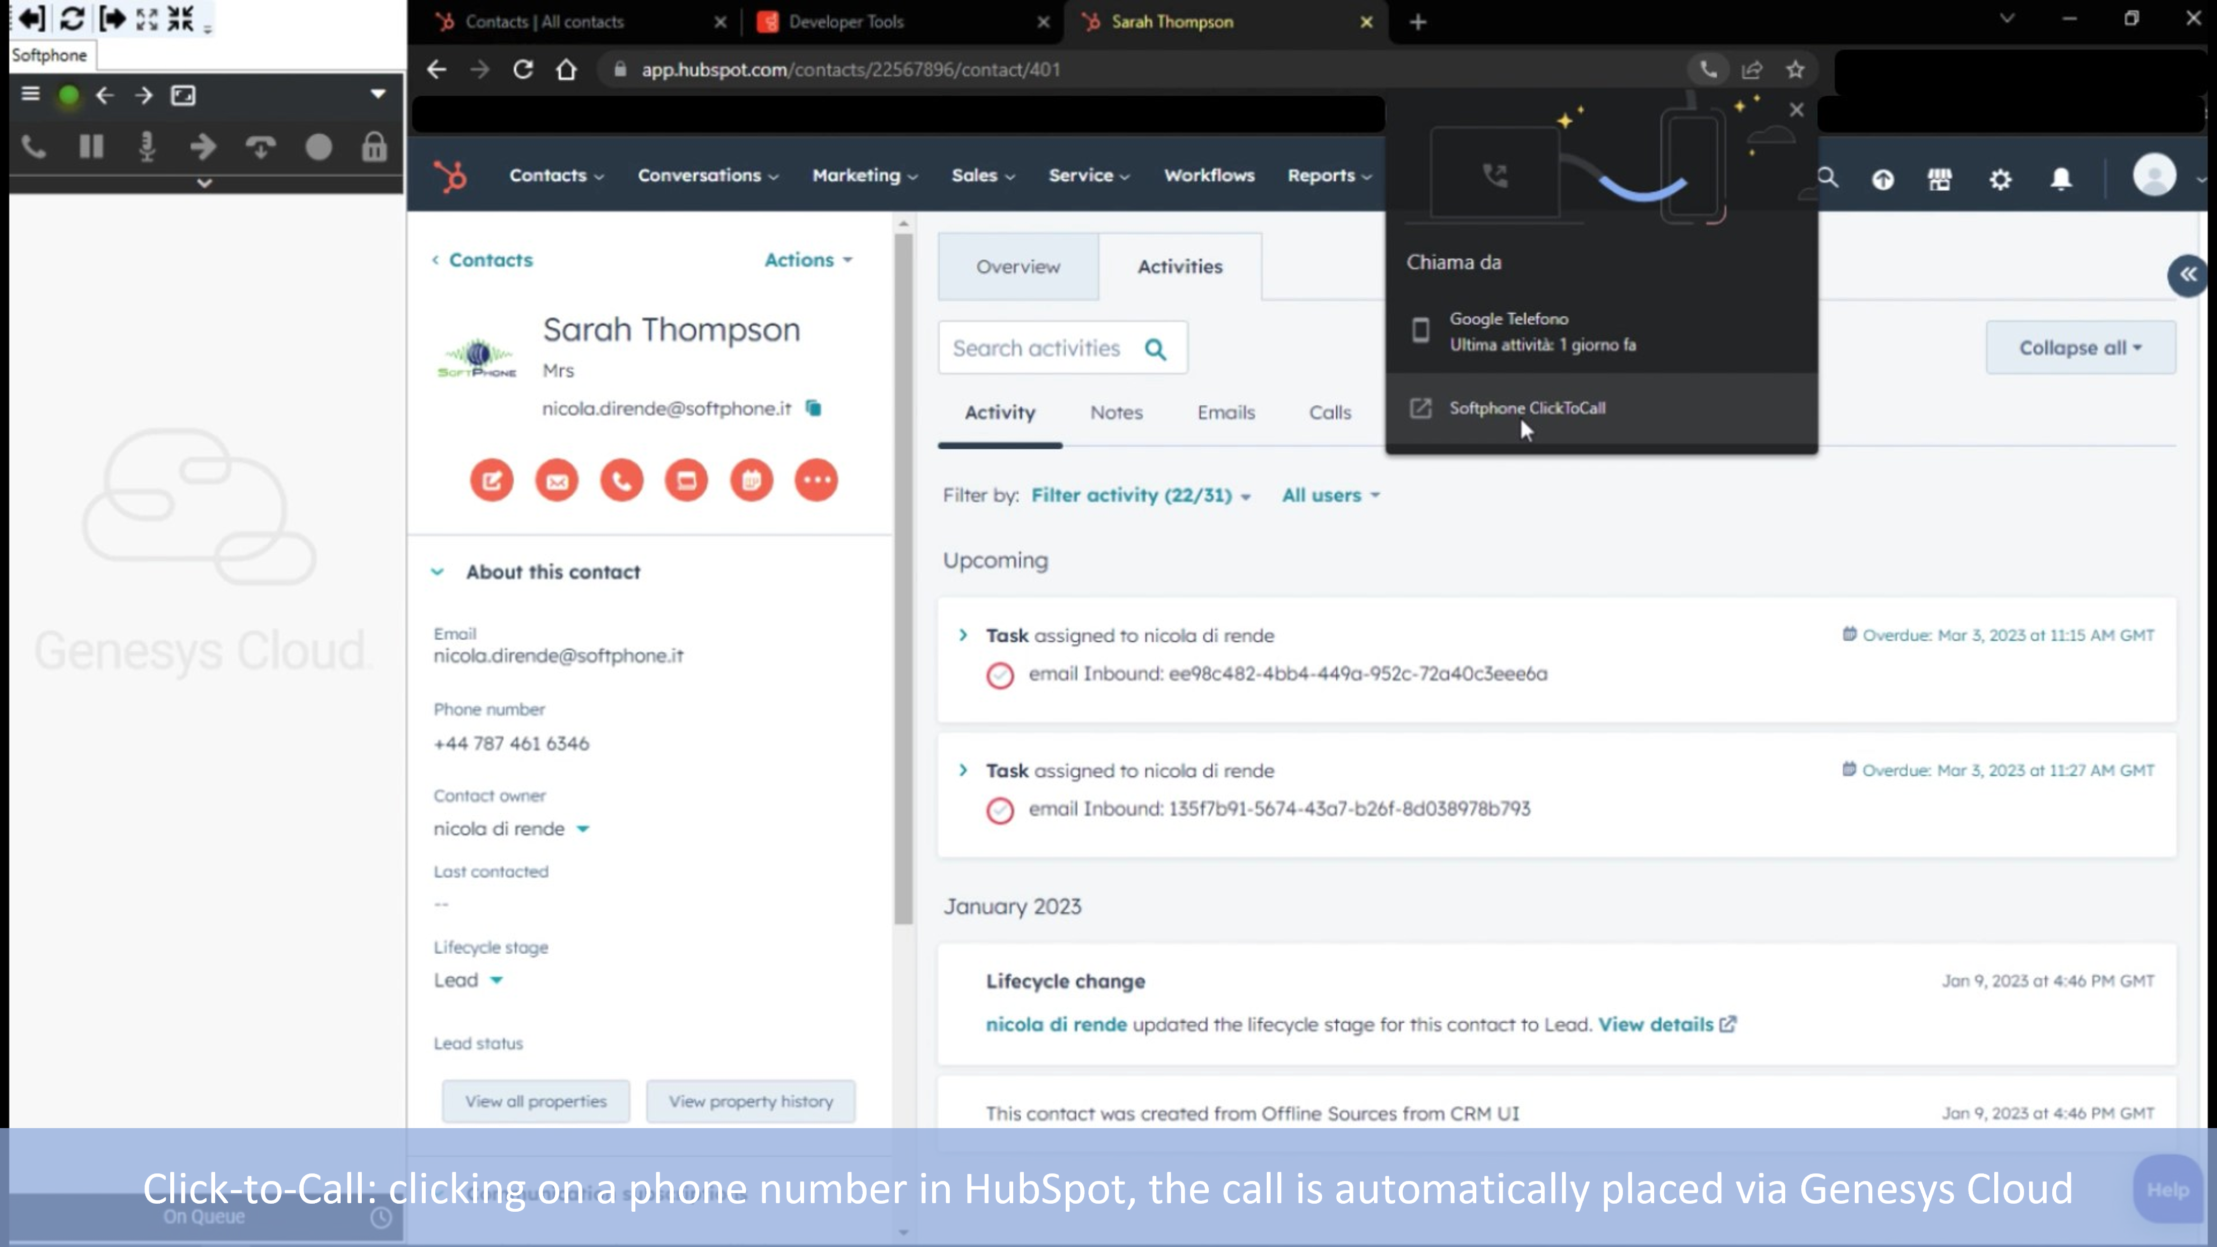
Task: Click the create note icon for the contact
Action: [x=491, y=480]
